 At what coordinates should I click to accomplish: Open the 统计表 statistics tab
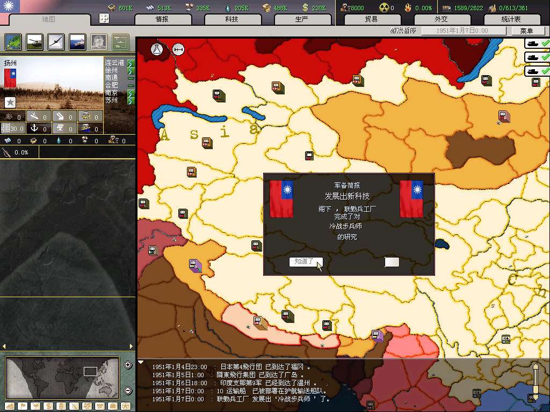click(511, 19)
